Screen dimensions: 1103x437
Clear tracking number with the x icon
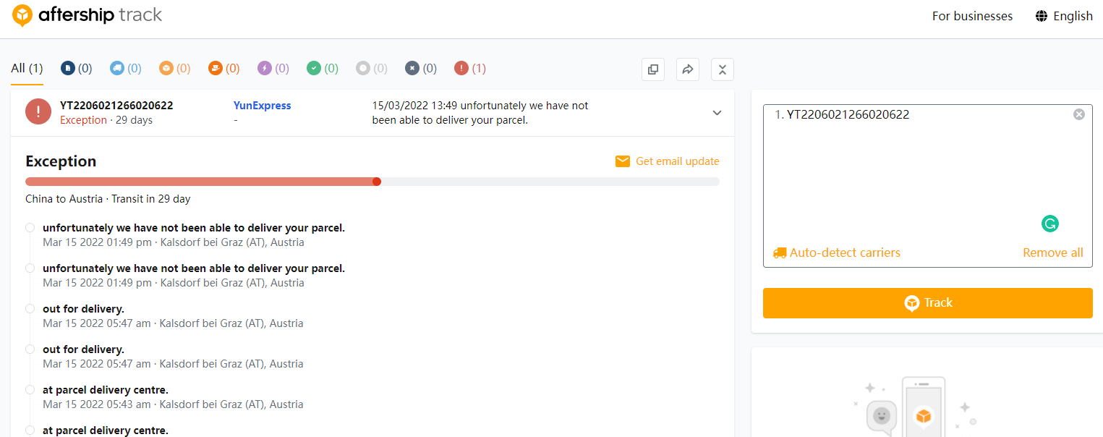coord(1078,114)
